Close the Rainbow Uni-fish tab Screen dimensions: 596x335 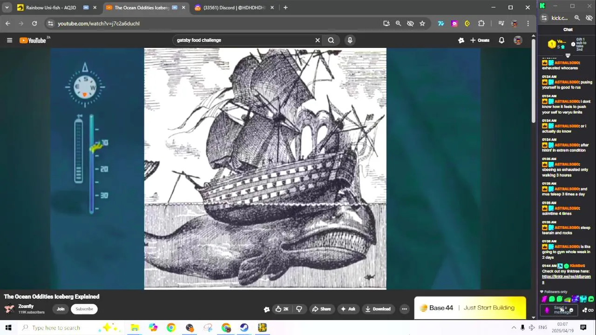coord(95,7)
